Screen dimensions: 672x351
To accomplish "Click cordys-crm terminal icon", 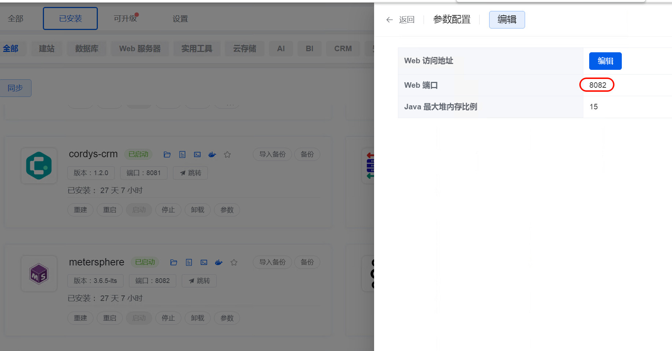I will coord(197,155).
